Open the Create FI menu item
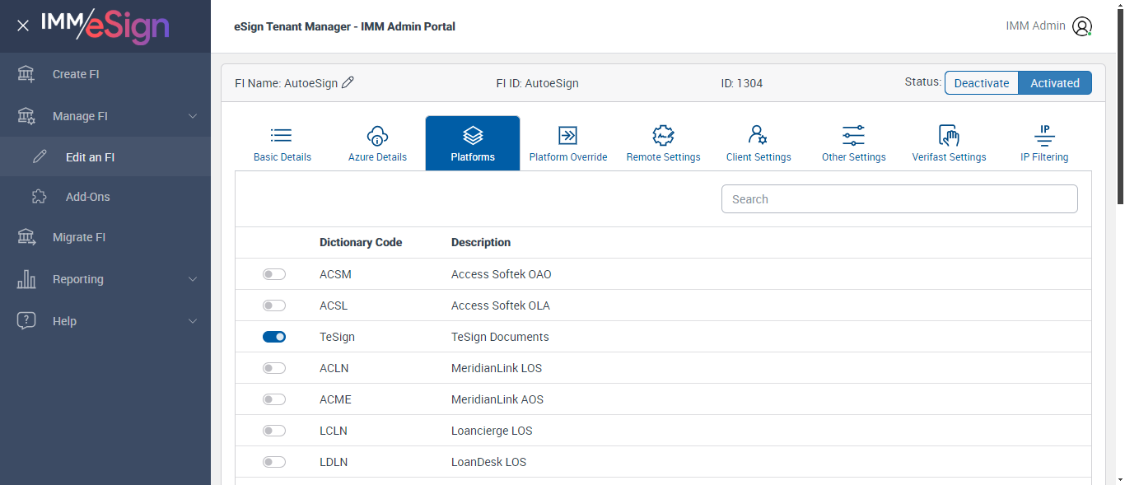This screenshot has height=485, width=1125. click(x=105, y=74)
